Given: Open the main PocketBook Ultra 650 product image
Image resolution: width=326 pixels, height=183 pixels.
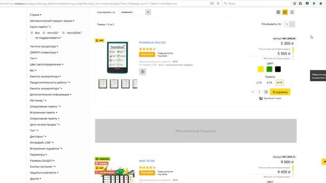Looking at the screenshot, I should tap(118, 57).
